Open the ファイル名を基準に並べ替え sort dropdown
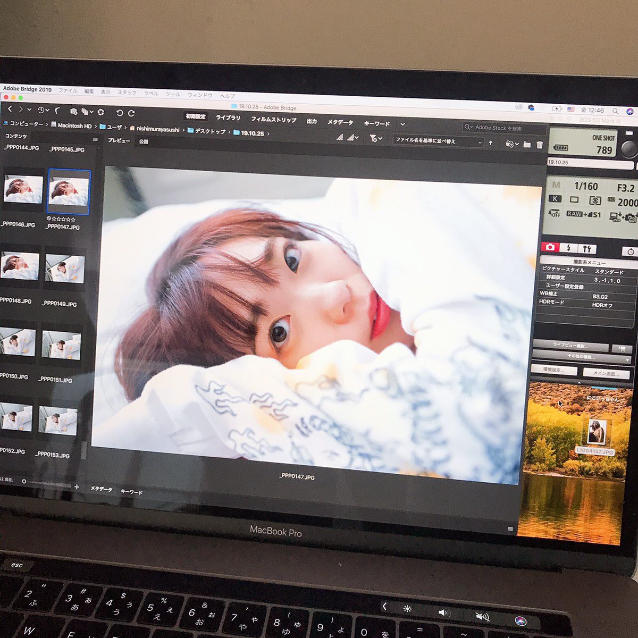638x638 pixels. tap(438, 141)
